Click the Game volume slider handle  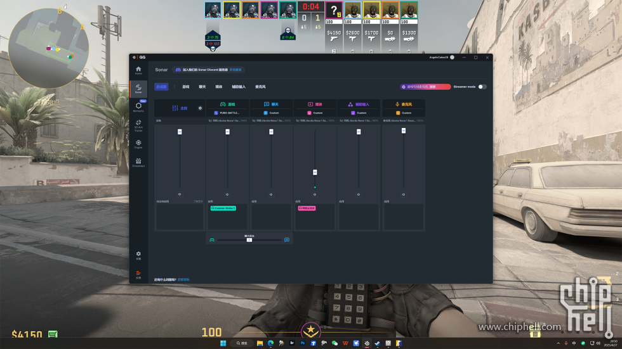coord(227,132)
